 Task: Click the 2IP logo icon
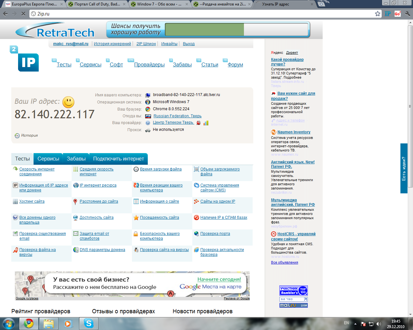(x=25, y=59)
